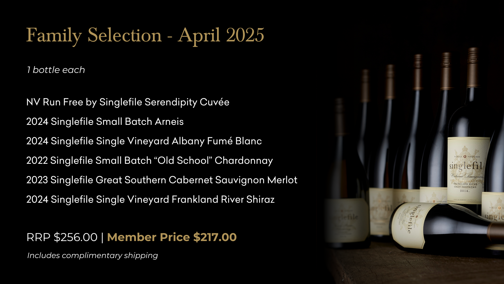Click the Member Price $217.00 text

[x=172, y=237]
